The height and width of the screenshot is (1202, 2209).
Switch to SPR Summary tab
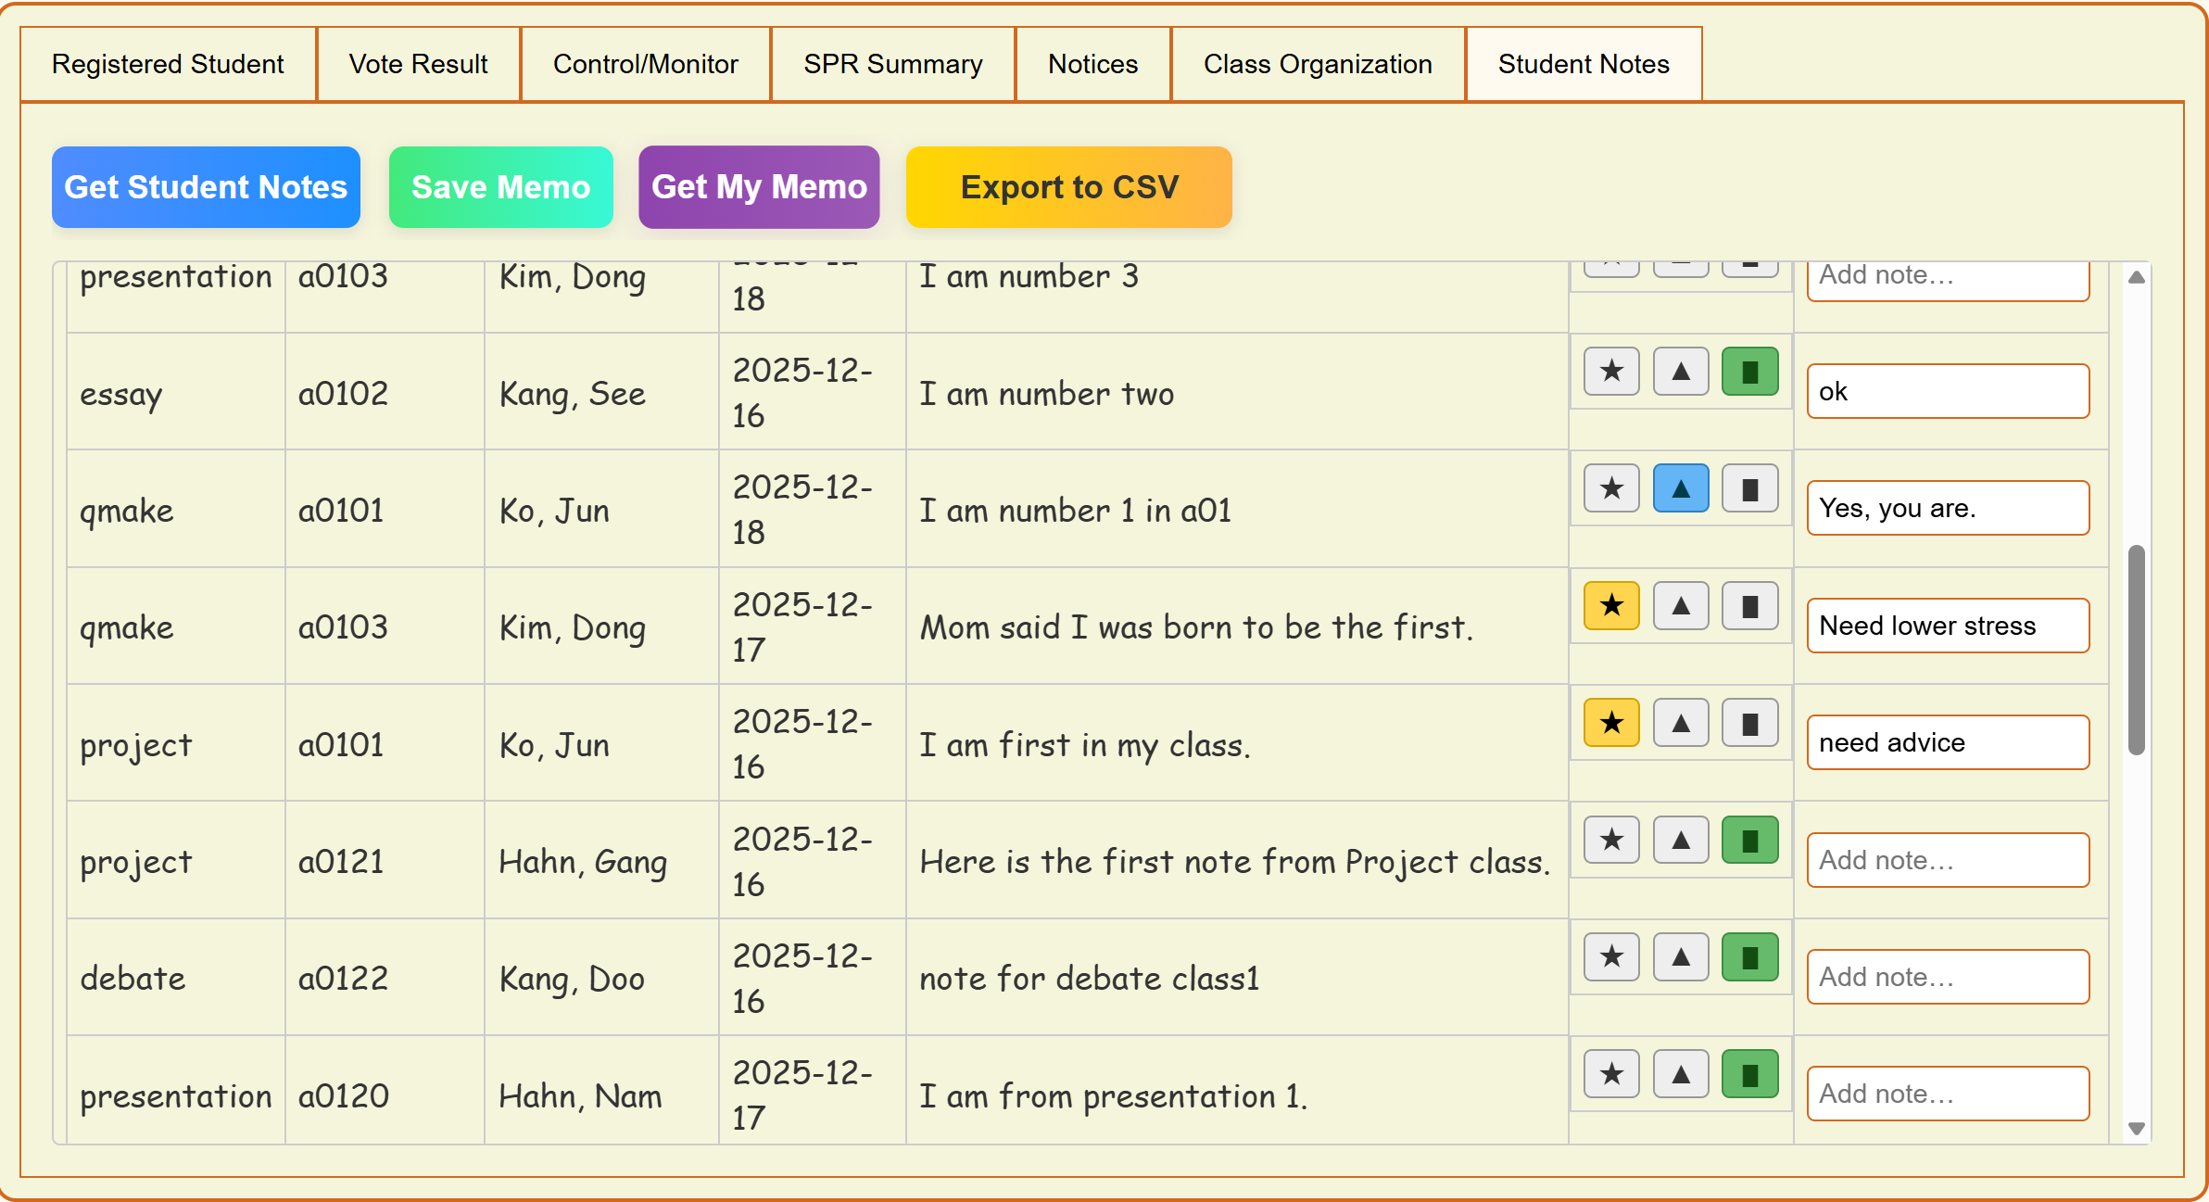pyautogui.click(x=892, y=64)
